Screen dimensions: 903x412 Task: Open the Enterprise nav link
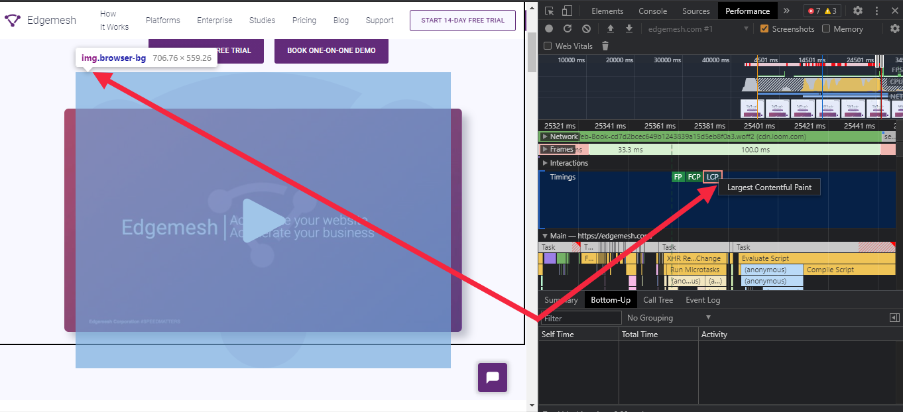click(215, 21)
